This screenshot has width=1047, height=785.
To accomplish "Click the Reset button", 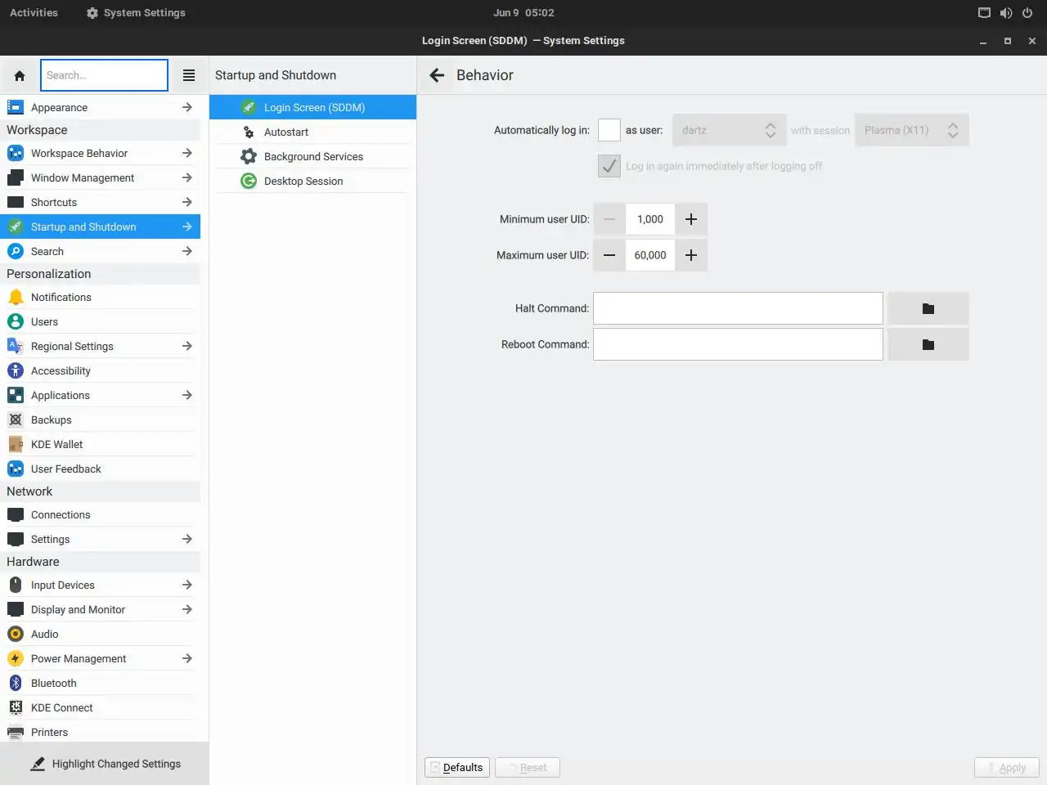I will coord(528,767).
